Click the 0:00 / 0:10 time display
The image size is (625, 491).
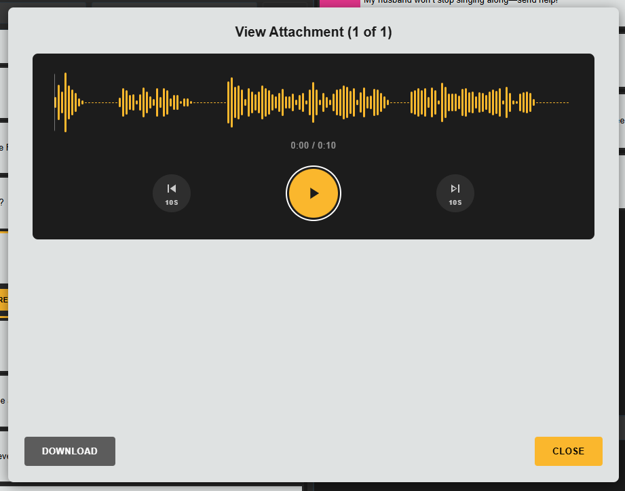pyautogui.click(x=313, y=145)
